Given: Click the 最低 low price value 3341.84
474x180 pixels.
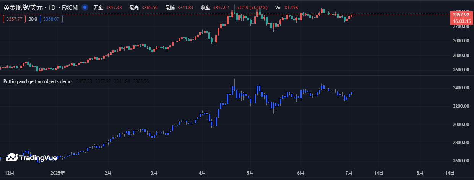Looking at the screenshot, I should point(185,8).
